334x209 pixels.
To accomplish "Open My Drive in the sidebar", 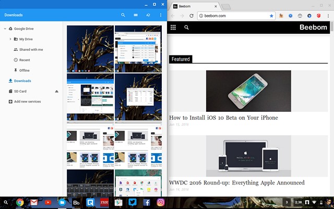I will tap(26, 39).
